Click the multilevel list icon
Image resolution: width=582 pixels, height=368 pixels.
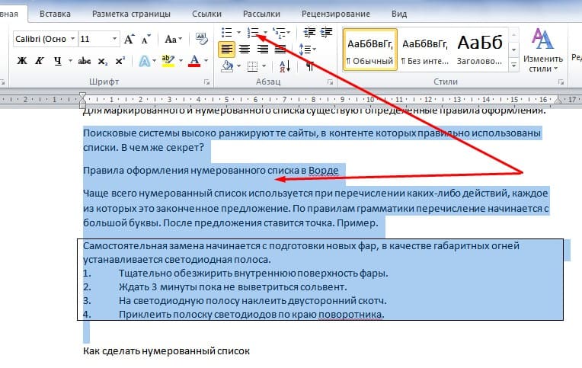pos(278,32)
